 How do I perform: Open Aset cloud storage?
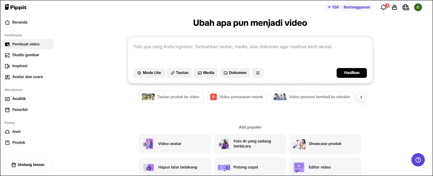click(x=28, y=131)
